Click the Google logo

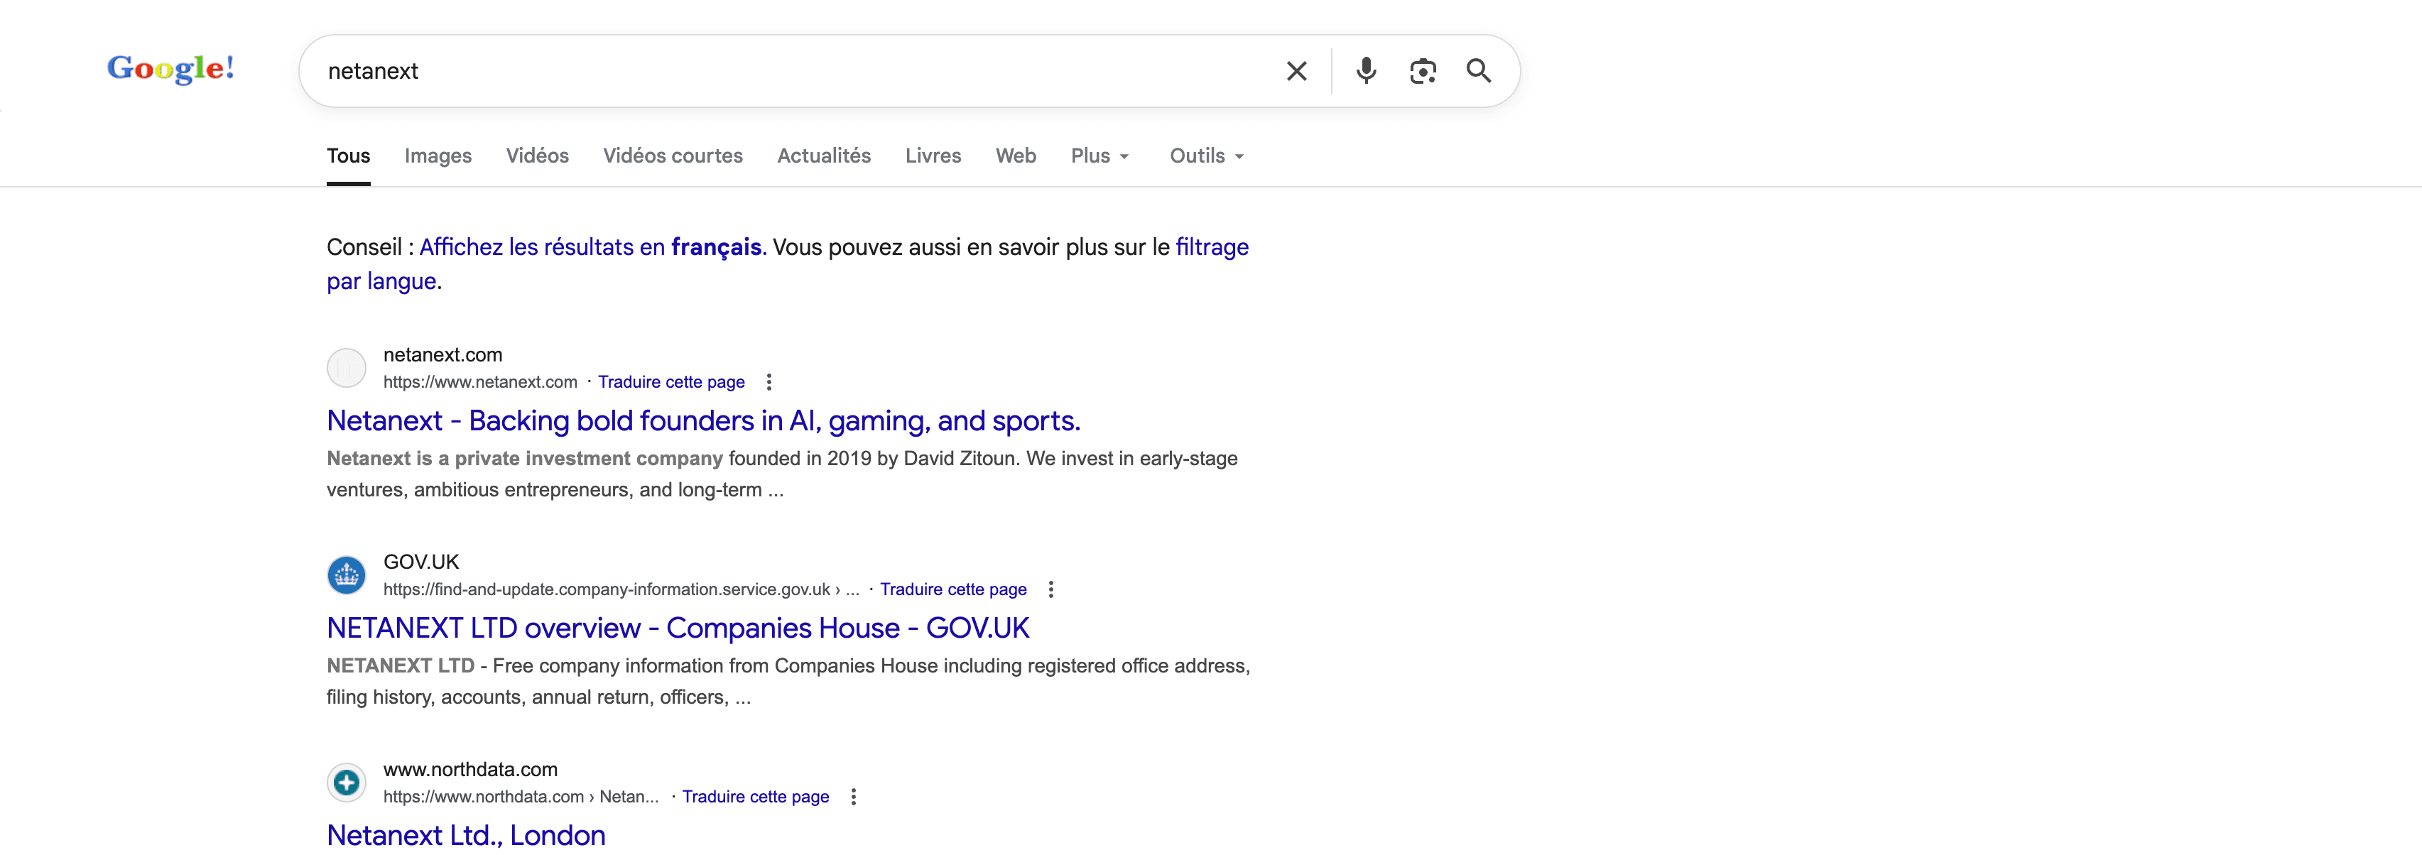click(x=170, y=69)
